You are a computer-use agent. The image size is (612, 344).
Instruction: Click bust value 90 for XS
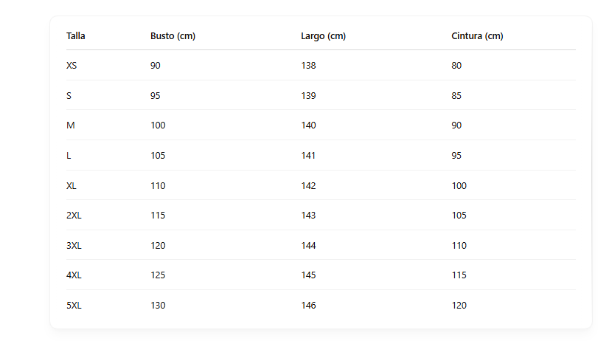156,66
